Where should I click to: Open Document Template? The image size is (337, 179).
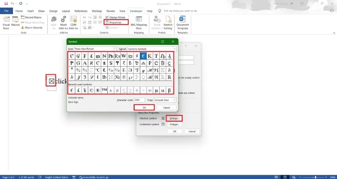[183, 23]
